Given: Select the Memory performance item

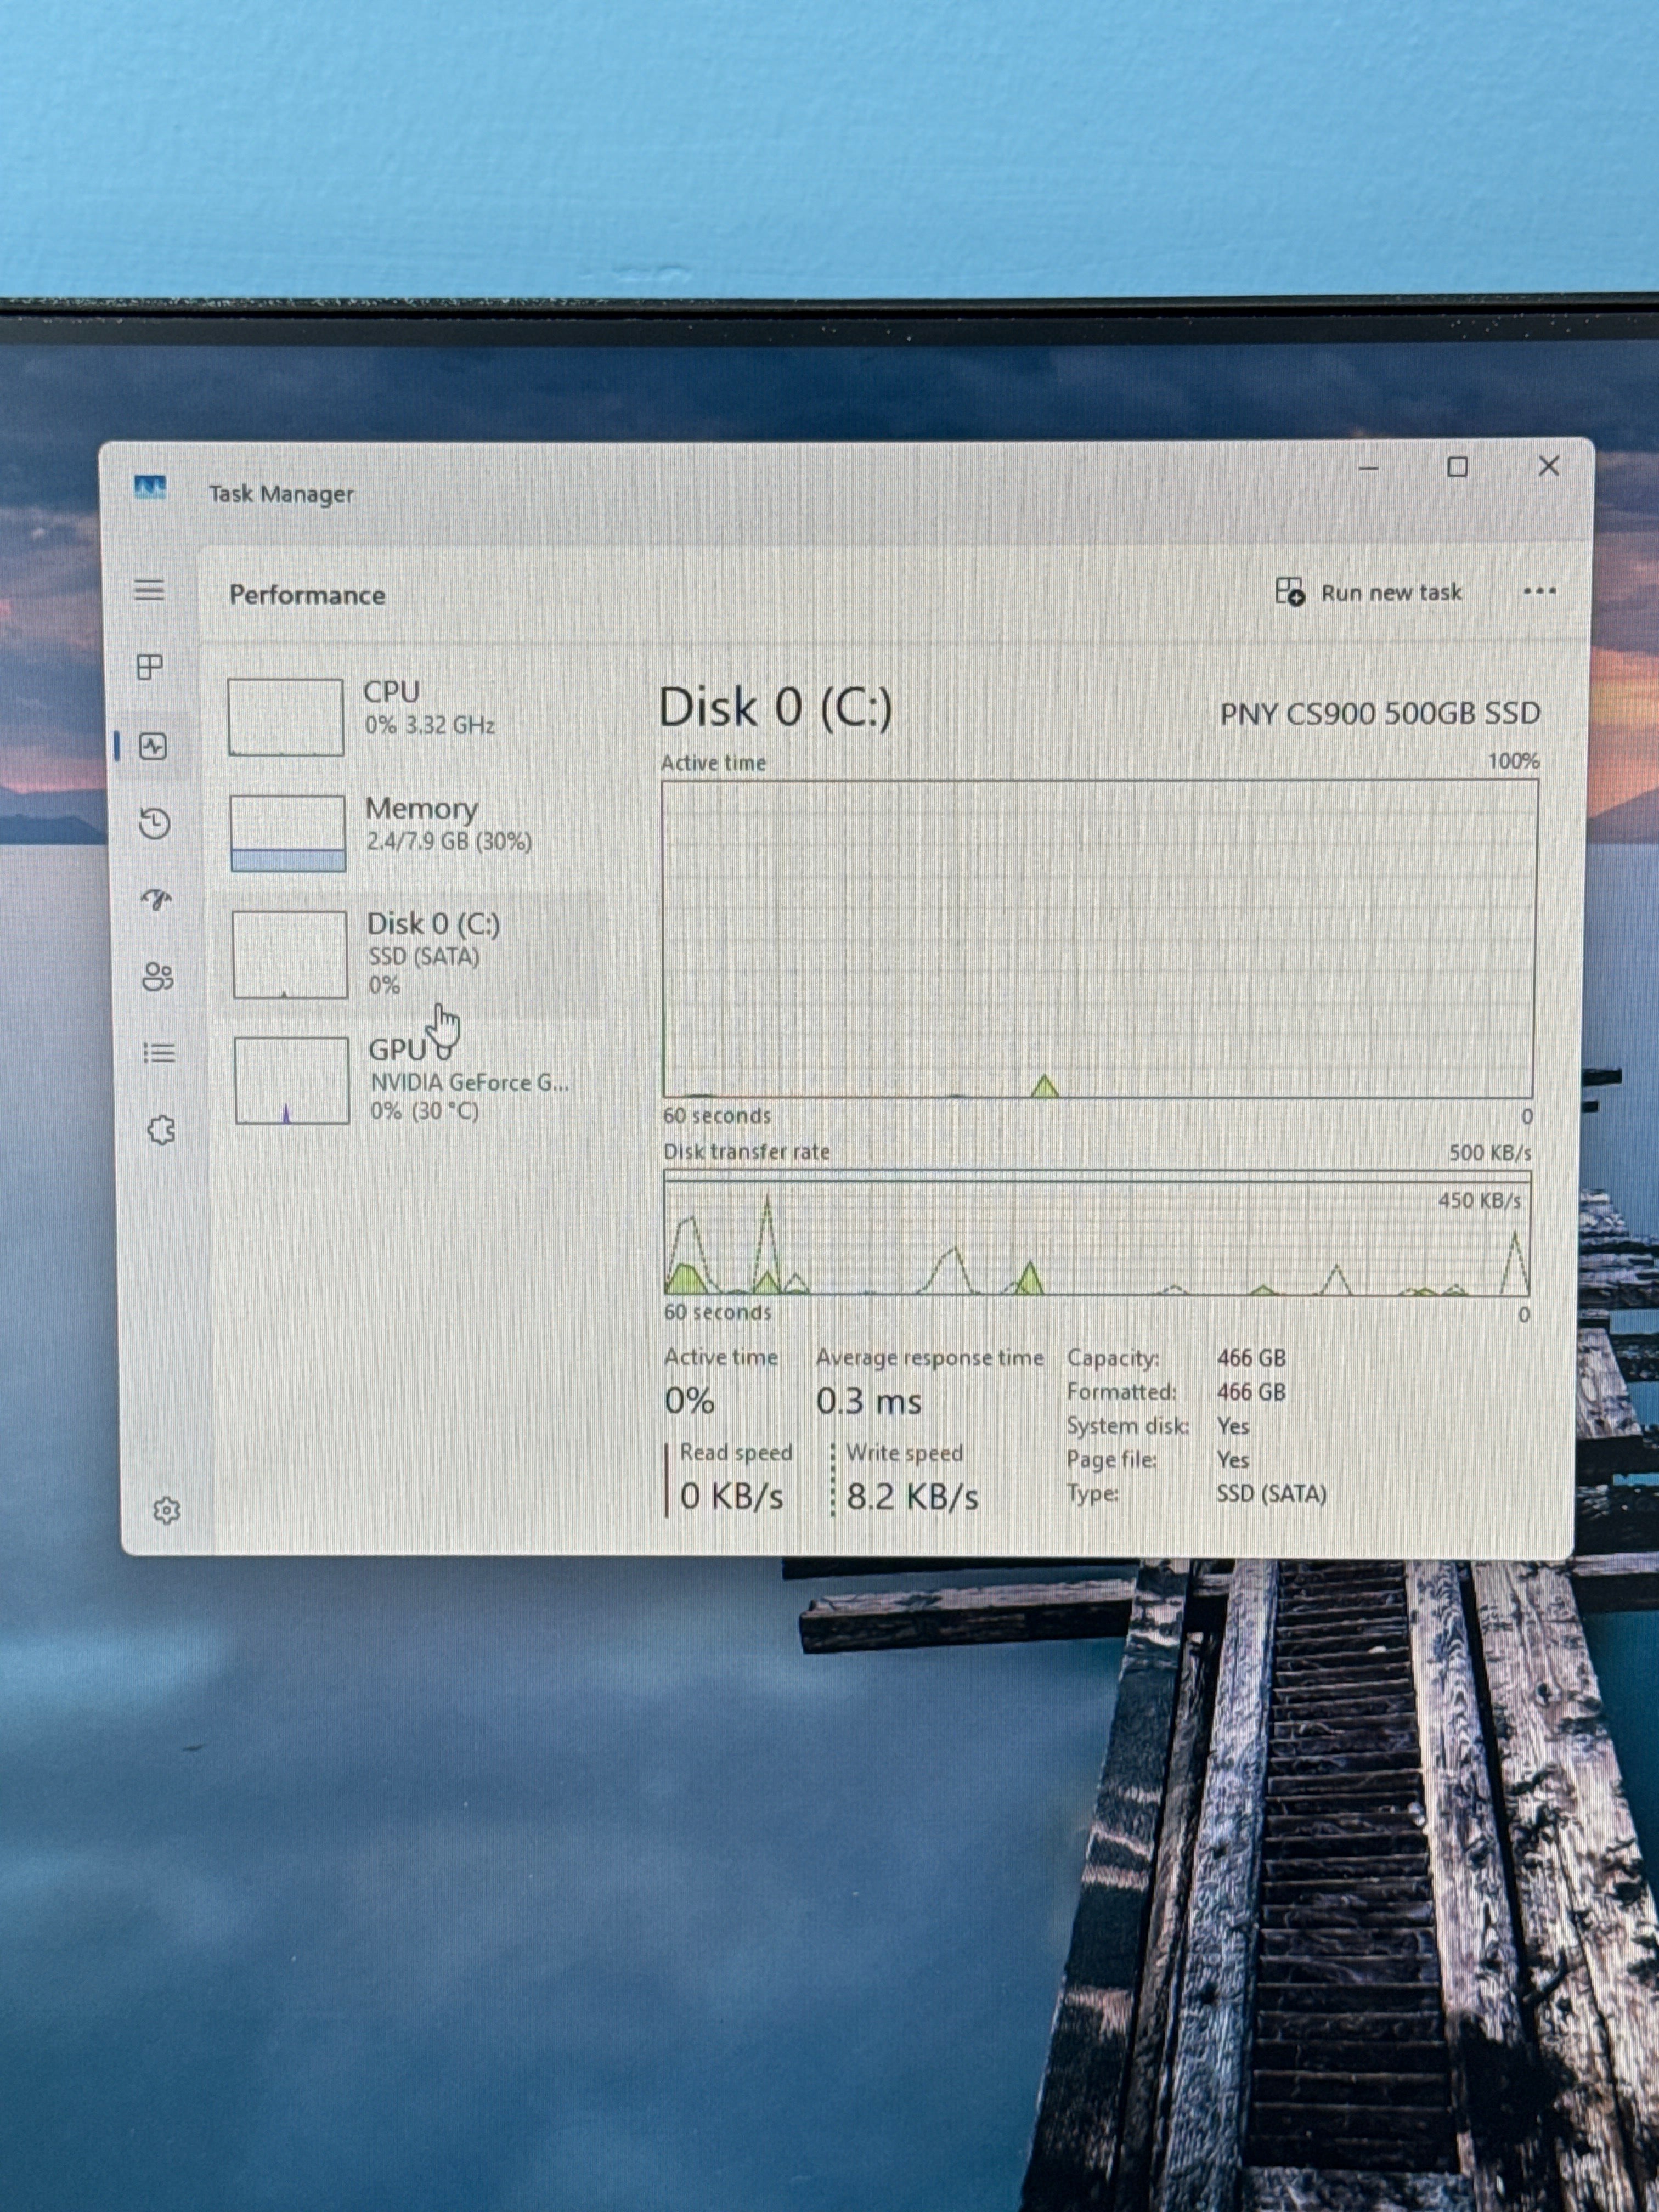Looking at the screenshot, I should 412,832.
